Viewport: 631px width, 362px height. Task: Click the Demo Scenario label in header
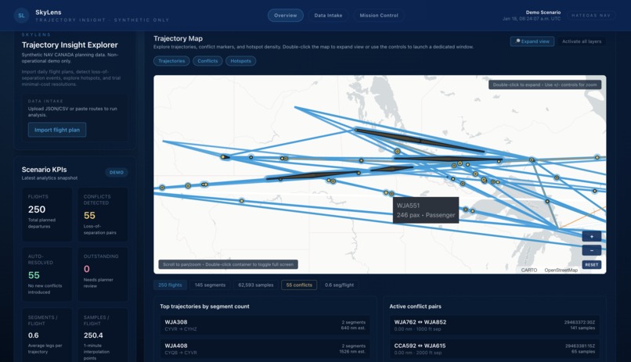(543, 13)
